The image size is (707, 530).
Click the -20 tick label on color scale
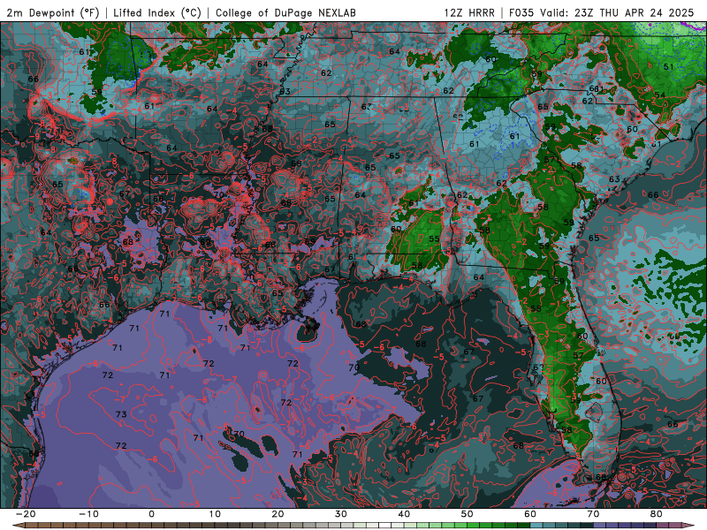[26, 514]
